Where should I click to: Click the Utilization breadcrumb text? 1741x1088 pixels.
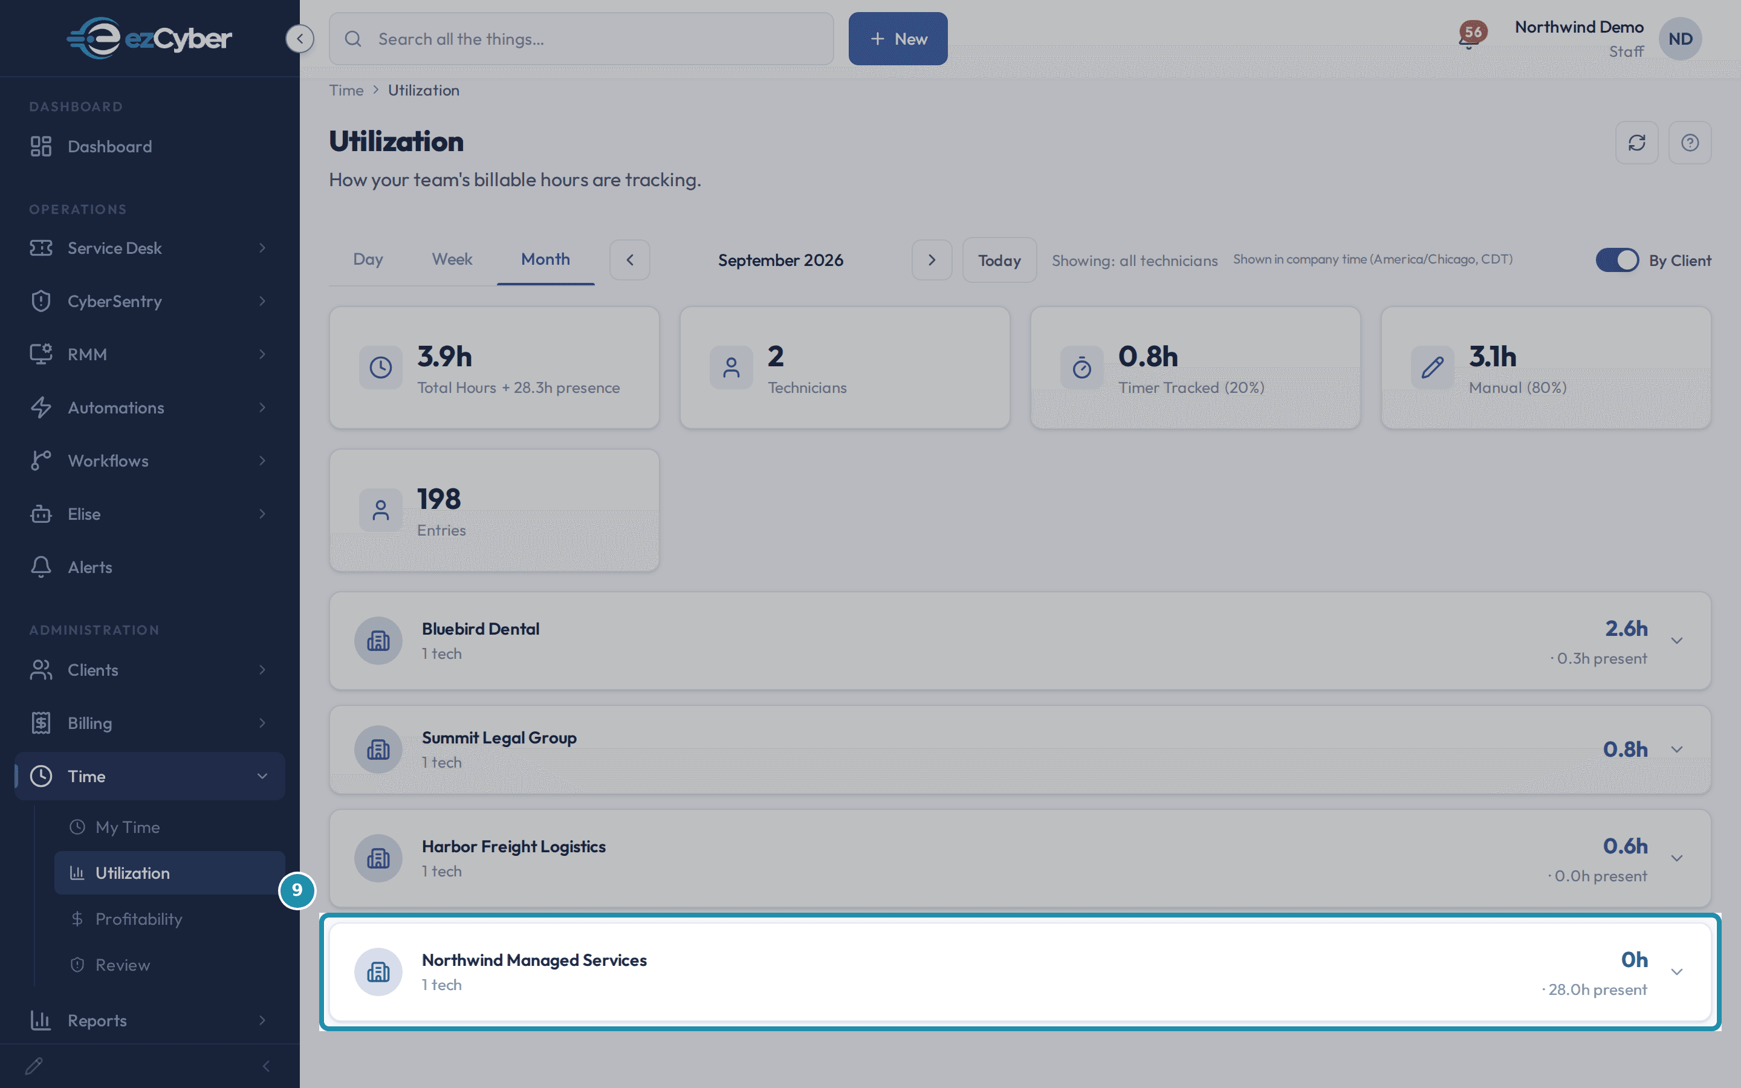pyautogui.click(x=424, y=91)
